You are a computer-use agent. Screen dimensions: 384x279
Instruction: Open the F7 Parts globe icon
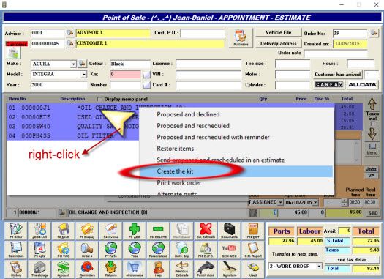coord(110,250)
